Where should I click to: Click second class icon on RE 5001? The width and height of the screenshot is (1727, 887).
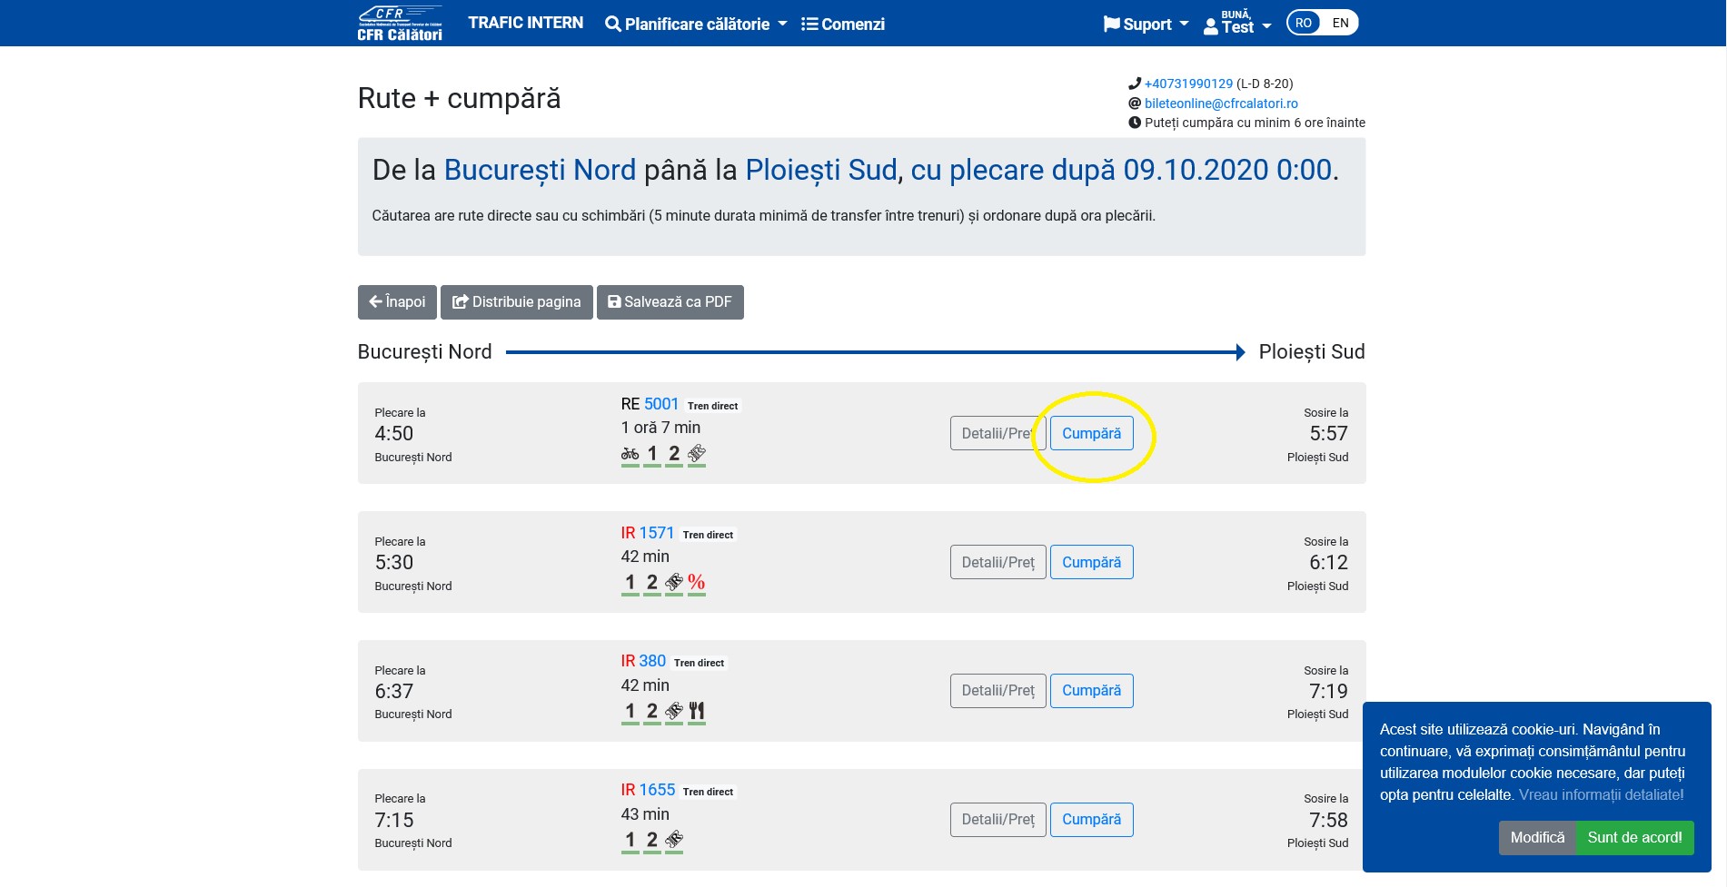674,454
